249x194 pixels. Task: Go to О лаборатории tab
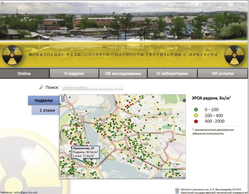point(172,73)
